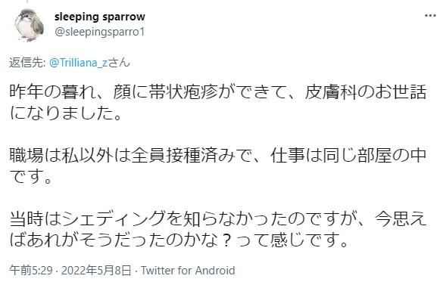Click the 返信先 reply-to label
446x285 pixels.
click(27, 63)
